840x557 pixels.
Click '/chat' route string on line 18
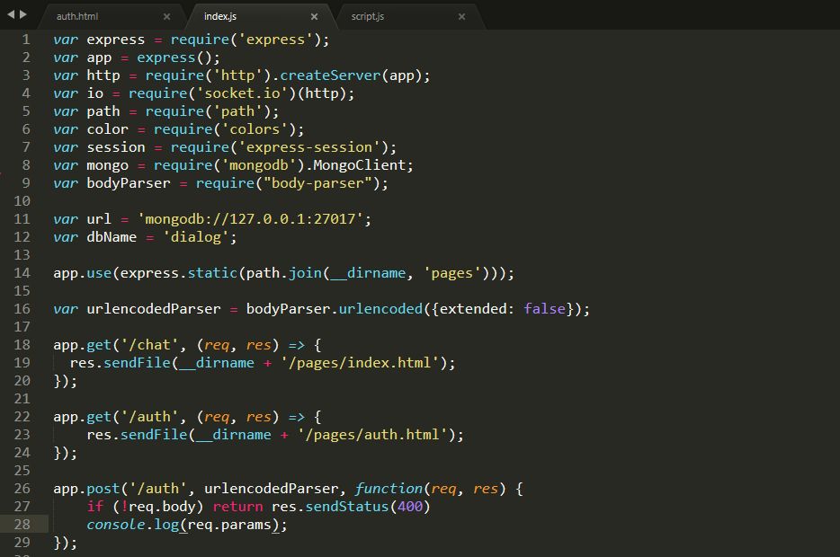coord(149,345)
